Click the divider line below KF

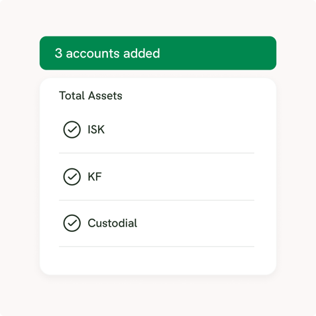[156, 200]
